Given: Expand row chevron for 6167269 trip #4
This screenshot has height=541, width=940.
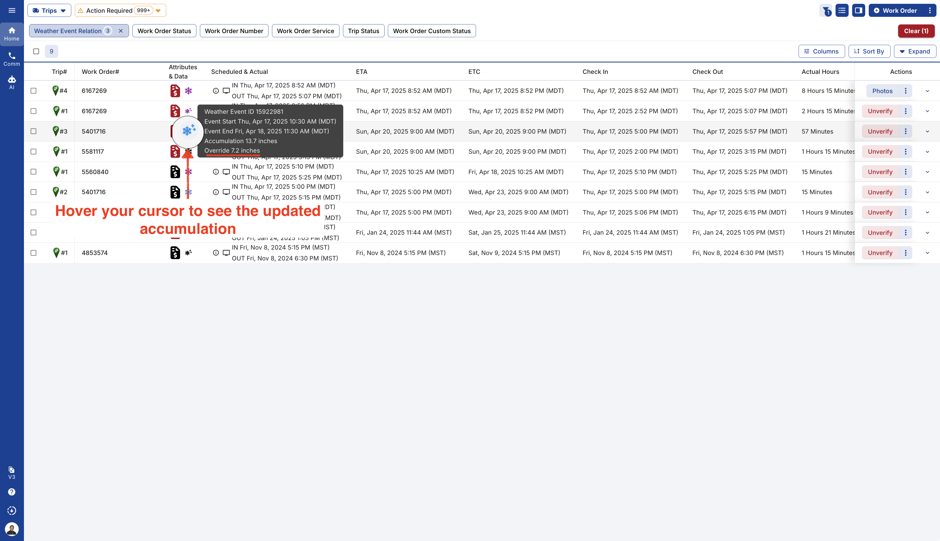Looking at the screenshot, I should pyautogui.click(x=927, y=91).
